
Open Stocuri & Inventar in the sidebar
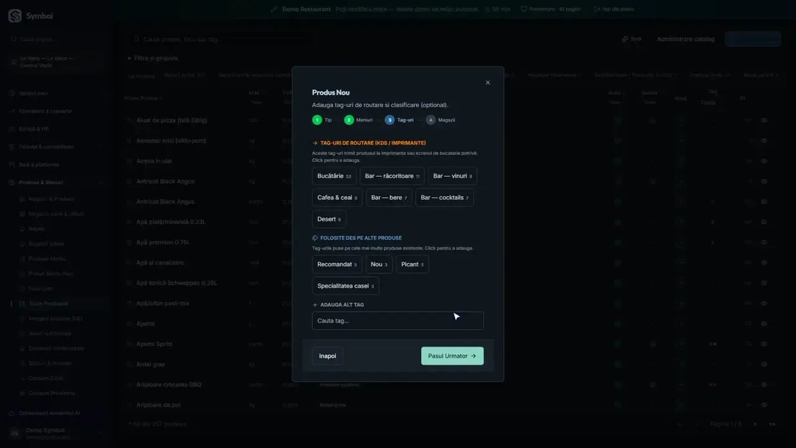(x=50, y=363)
